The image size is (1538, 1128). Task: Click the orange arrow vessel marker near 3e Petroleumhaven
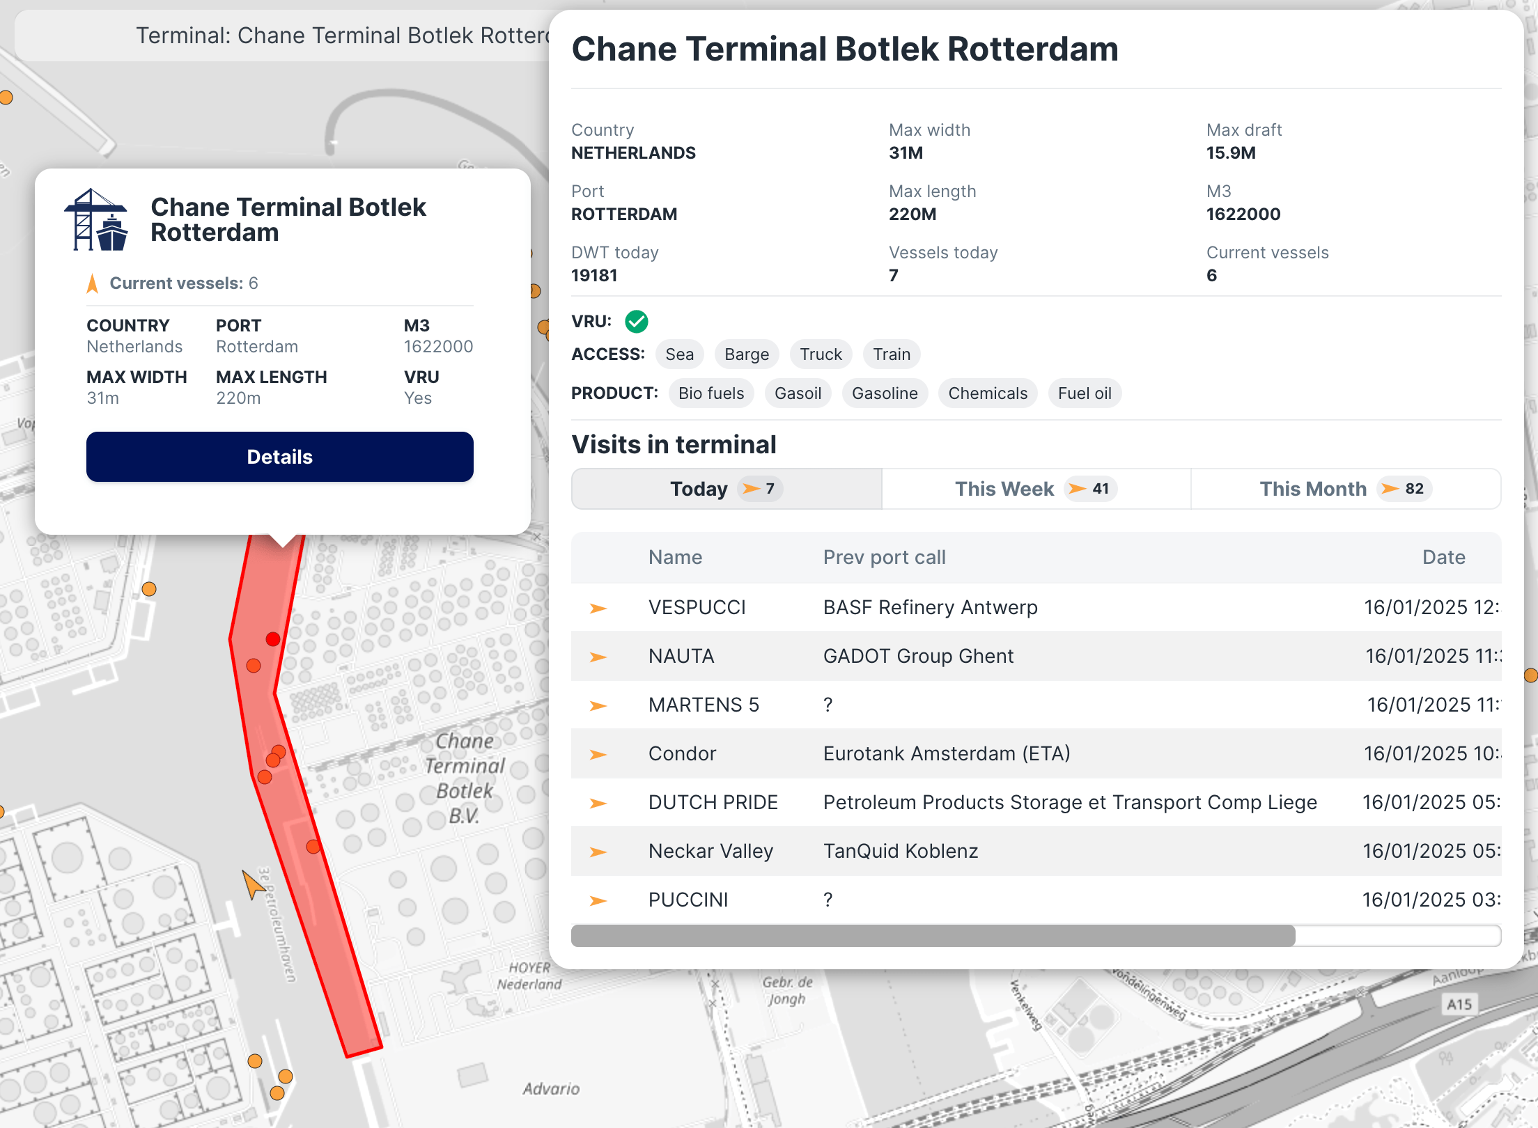[253, 884]
